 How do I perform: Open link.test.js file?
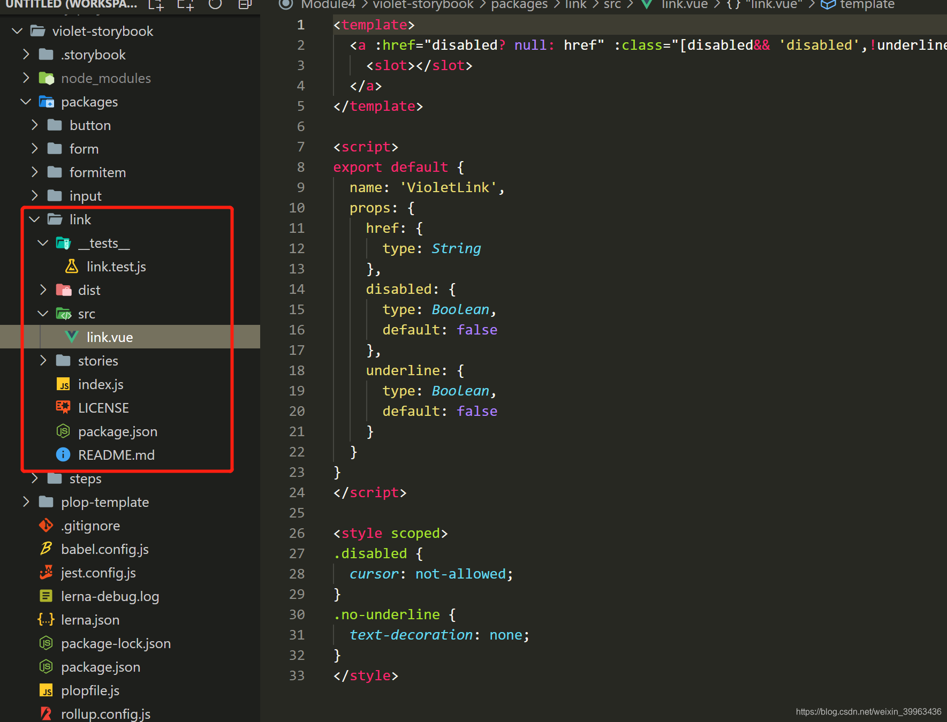(x=116, y=267)
